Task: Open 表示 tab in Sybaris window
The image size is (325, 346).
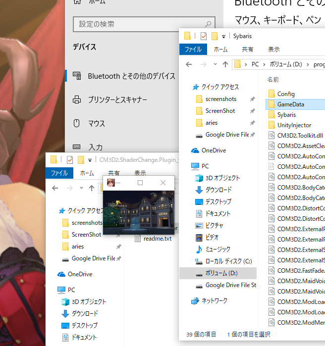Action: 274,49
